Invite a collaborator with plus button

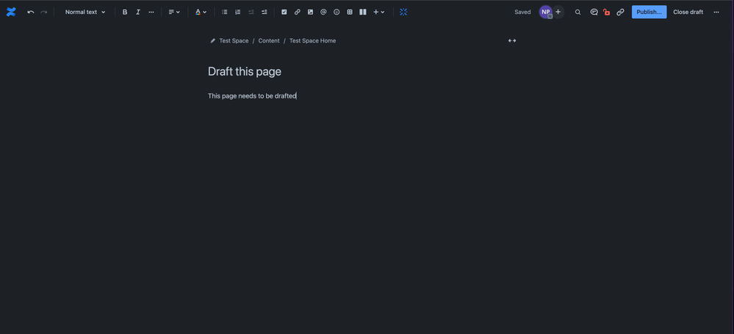(x=558, y=12)
